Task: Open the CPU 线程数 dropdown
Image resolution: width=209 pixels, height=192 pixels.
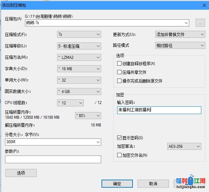Action: coord(70,103)
